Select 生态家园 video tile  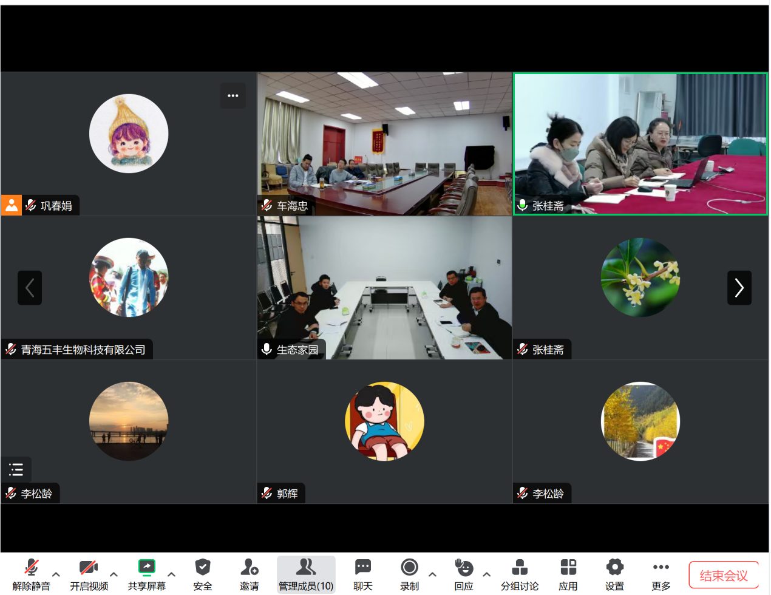pos(384,288)
